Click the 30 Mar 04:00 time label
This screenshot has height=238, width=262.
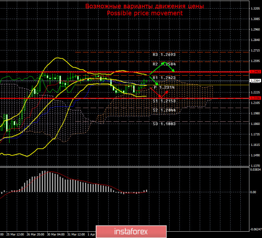click(55, 234)
